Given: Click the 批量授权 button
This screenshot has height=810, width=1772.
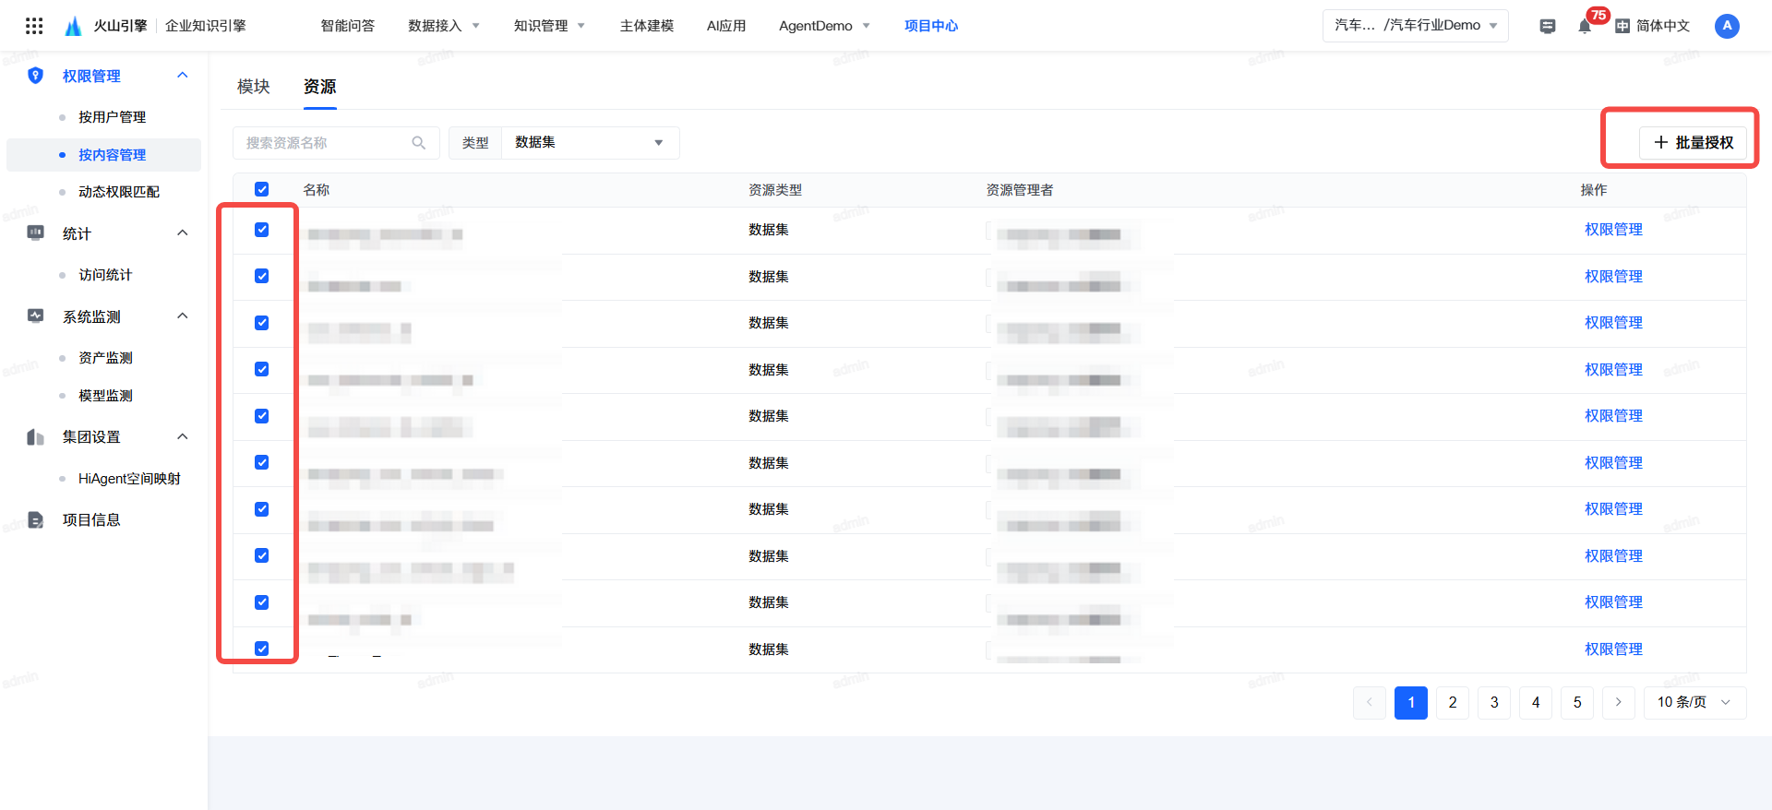Looking at the screenshot, I should pos(1693,143).
